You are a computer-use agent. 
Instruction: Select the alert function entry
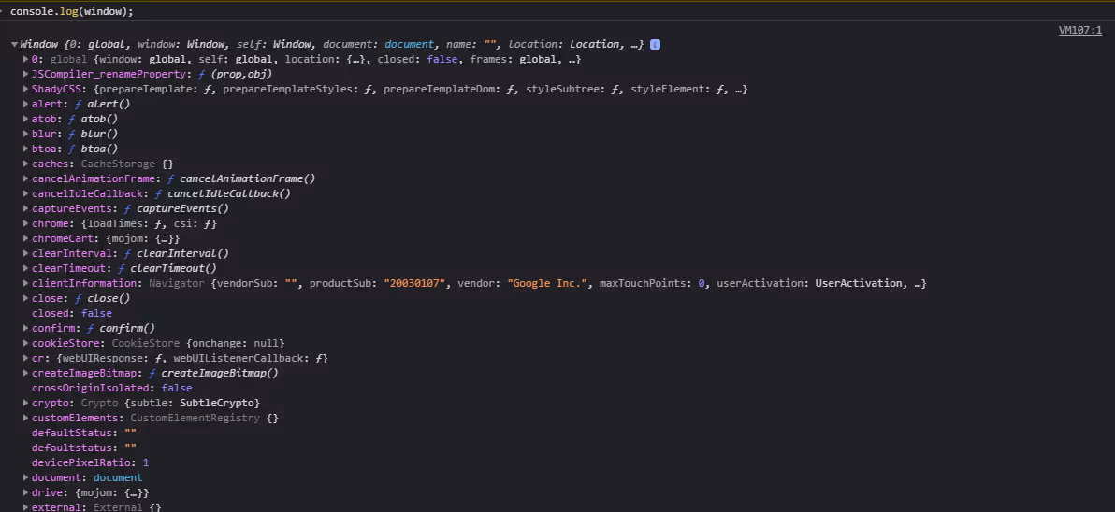[x=80, y=105]
